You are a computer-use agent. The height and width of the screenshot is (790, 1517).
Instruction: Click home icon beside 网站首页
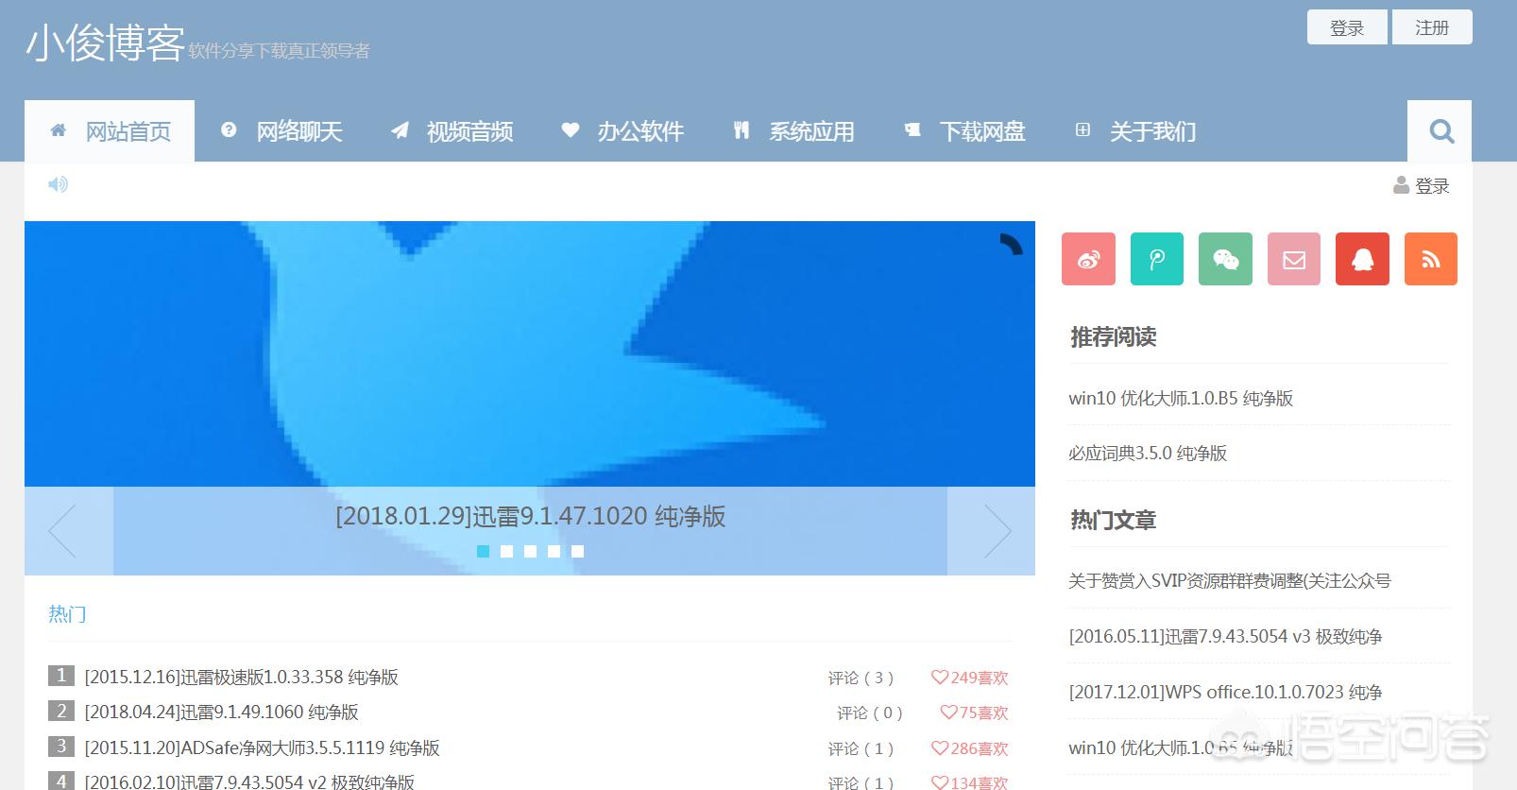click(59, 130)
